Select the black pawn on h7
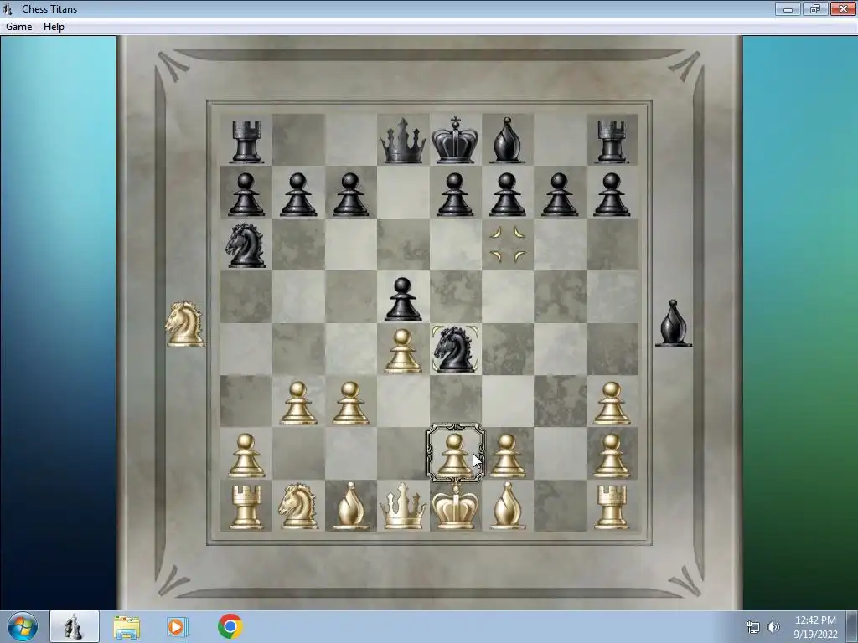 [611, 194]
